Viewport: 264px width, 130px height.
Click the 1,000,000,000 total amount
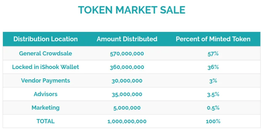tap(127, 121)
